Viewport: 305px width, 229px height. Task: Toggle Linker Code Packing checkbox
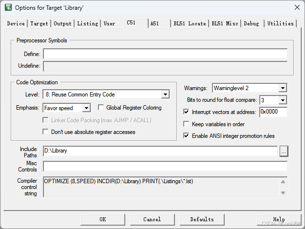click(x=45, y=120)
